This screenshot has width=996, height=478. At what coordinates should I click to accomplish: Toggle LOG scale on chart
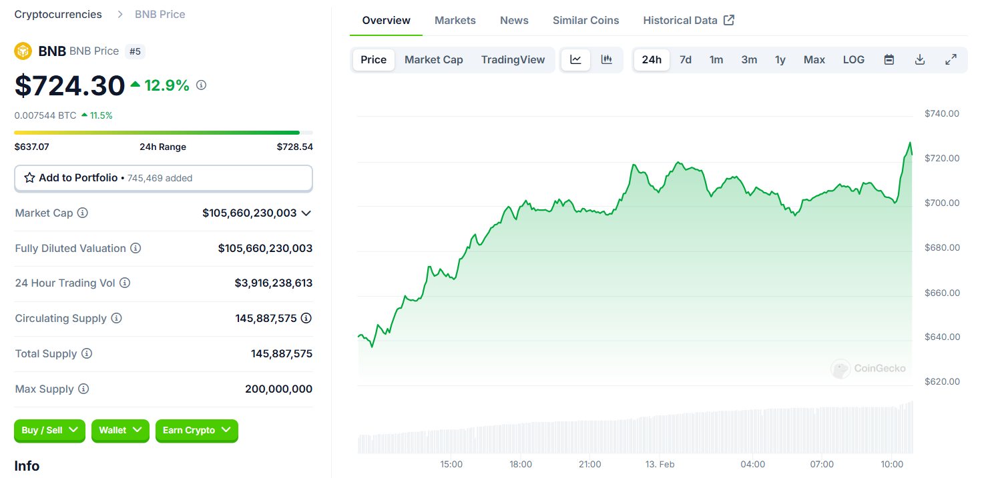point(854,59)
